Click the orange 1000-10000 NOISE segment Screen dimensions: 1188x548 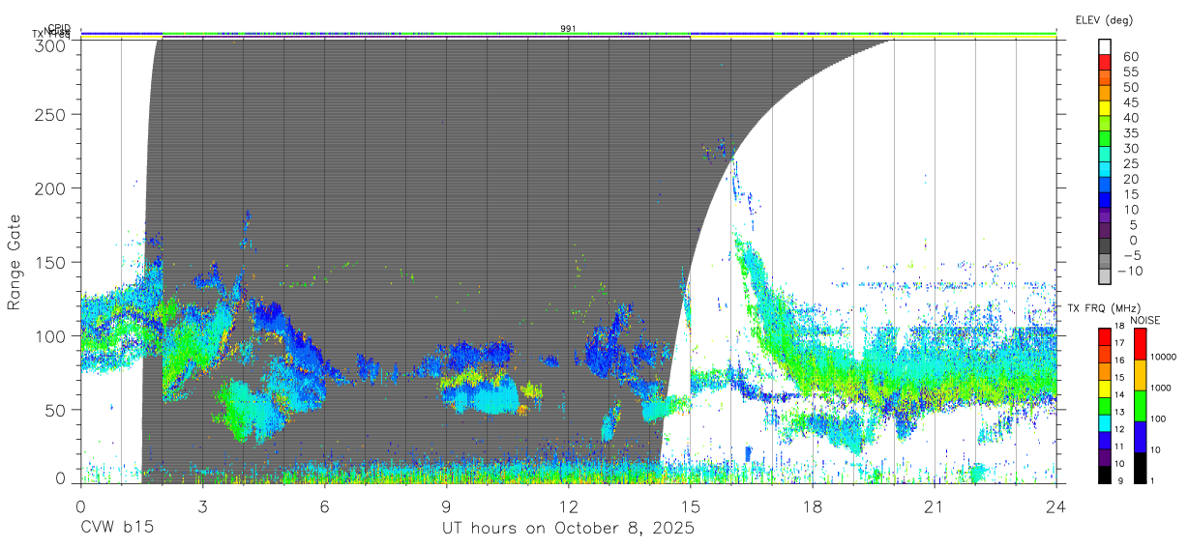click(x=1141, y=375)
